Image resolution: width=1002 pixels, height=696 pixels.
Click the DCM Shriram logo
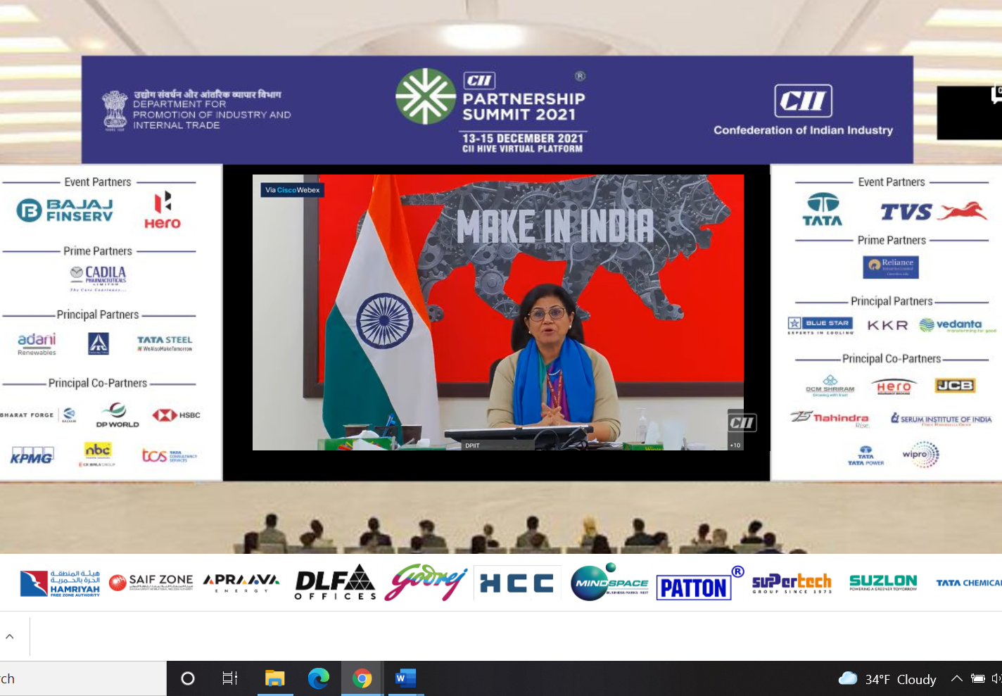click(x=830, y=386)
